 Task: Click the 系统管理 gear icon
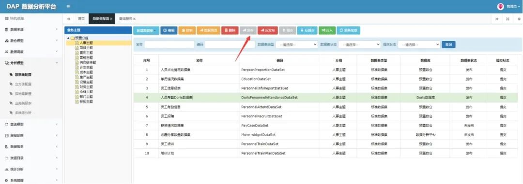[x=6, y=180]
